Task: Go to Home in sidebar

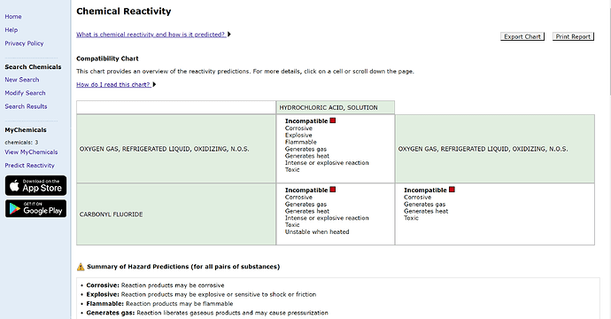Action: point(13,16)
